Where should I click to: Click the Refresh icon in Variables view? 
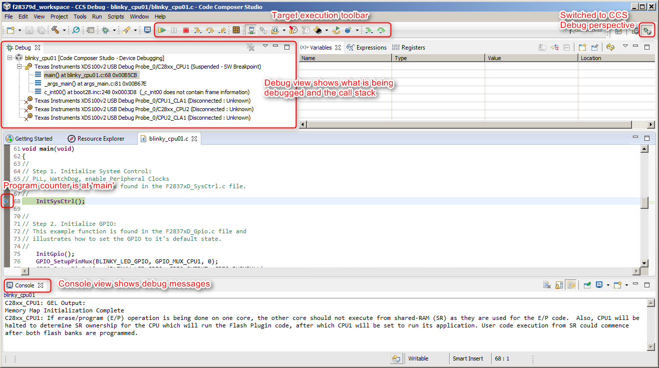[x=610, y=48]
